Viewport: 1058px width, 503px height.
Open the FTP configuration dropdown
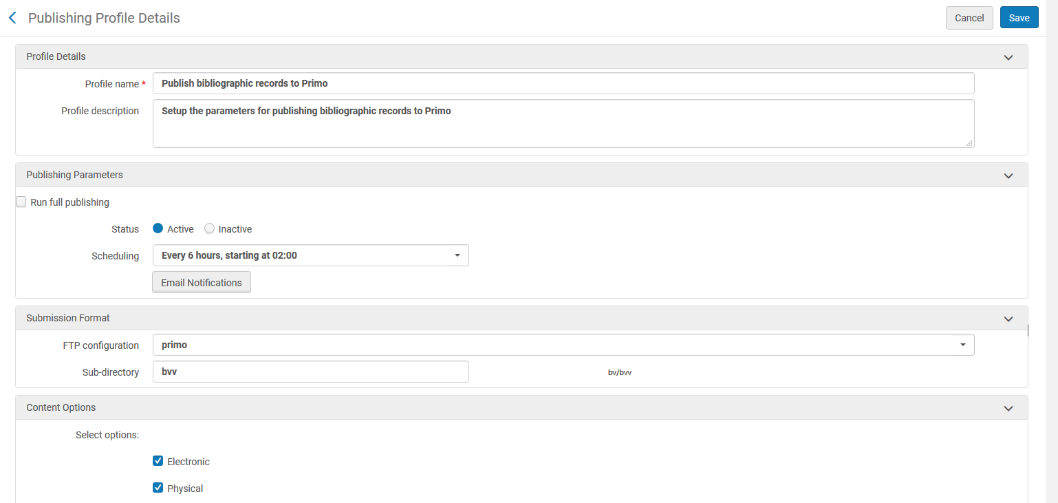[563, 345]
